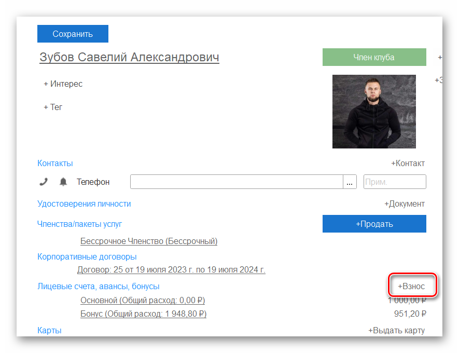
Task: Click into the Телефон input field
Action: (x=237, y=182)
